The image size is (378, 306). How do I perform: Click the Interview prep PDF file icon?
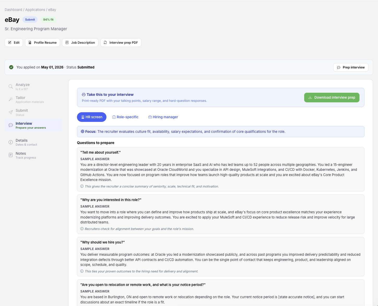tap(105, 42)
